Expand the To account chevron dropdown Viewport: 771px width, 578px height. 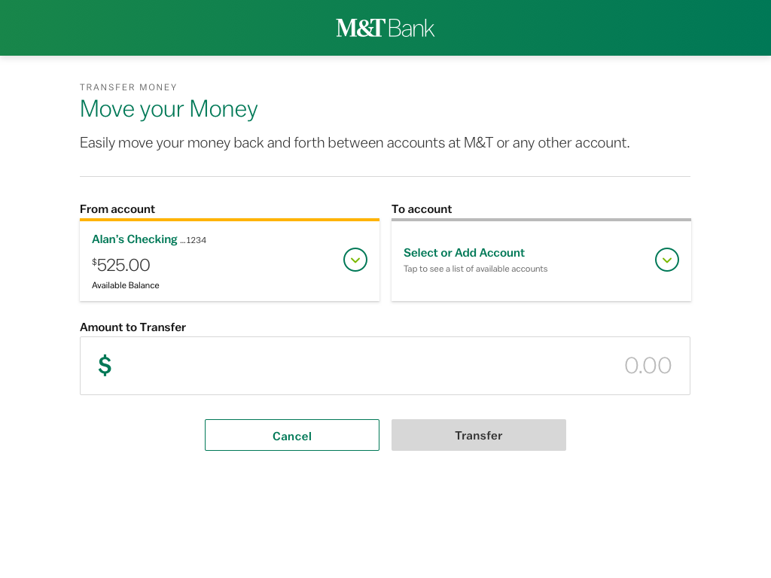[x=667, y=260]
